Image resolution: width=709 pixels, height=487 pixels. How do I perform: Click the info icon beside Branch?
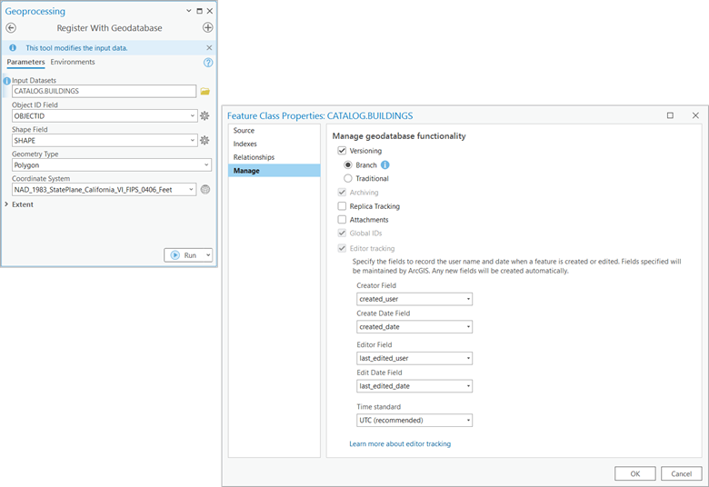click(384, 165)
